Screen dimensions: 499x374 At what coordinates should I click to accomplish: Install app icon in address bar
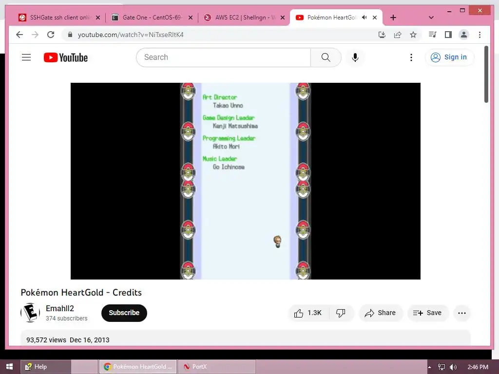pos(382,35)
